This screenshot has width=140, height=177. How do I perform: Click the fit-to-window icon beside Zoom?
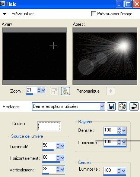pyautogui.click(x=54, y=91)
